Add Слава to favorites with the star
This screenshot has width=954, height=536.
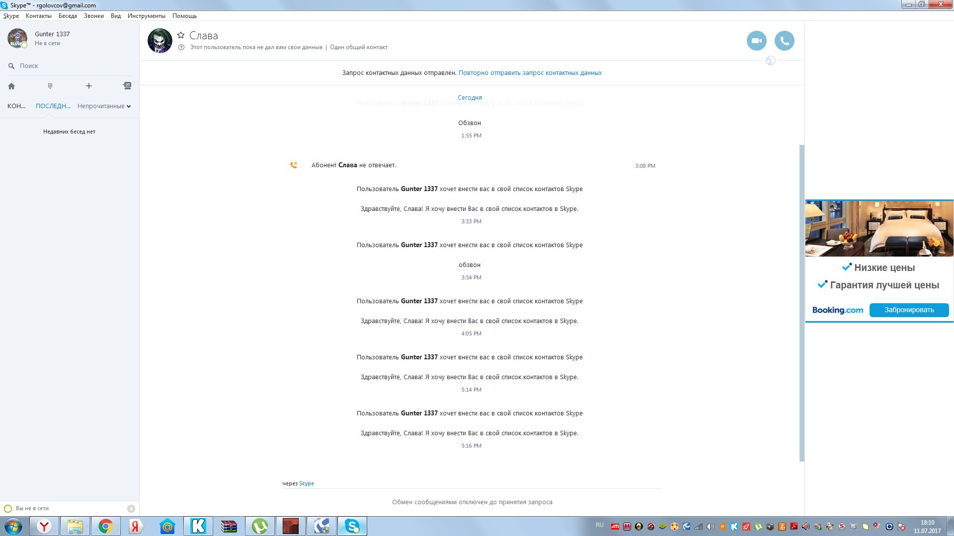tap(181, 35)
